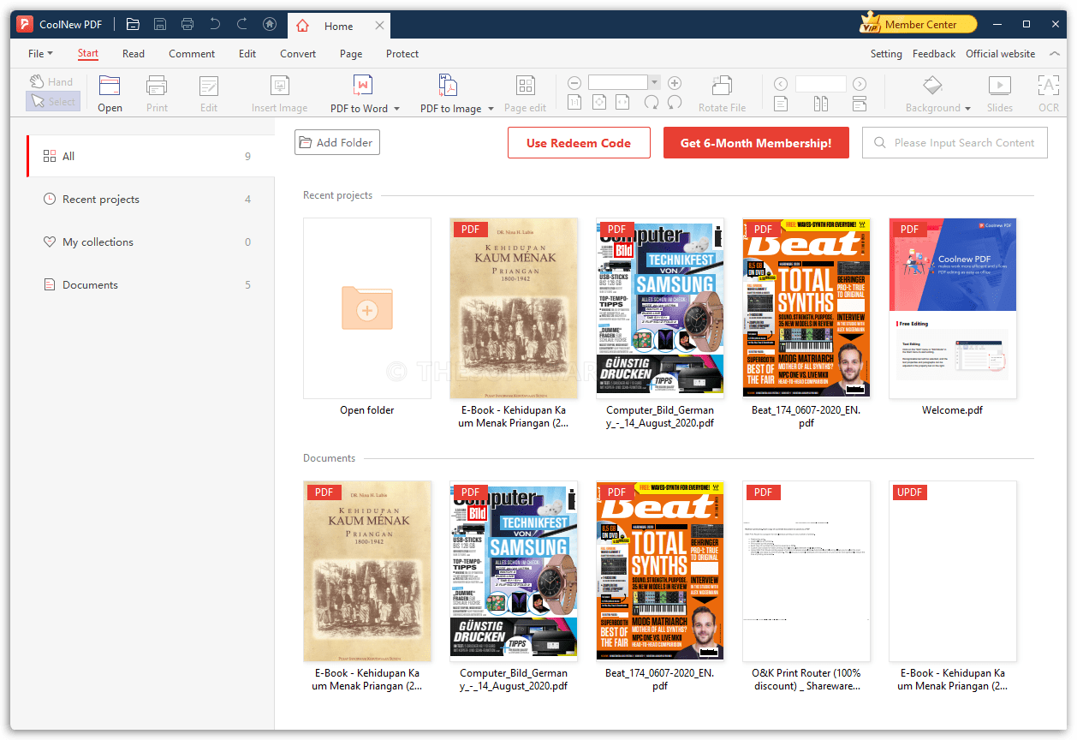1077x740 pixels.
Task: Open the Member Center
Action: tap(919, 25)
